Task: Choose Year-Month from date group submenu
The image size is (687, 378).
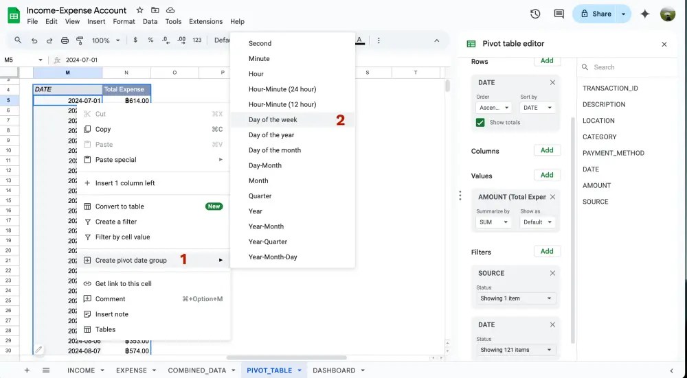Action: point(266,226)
